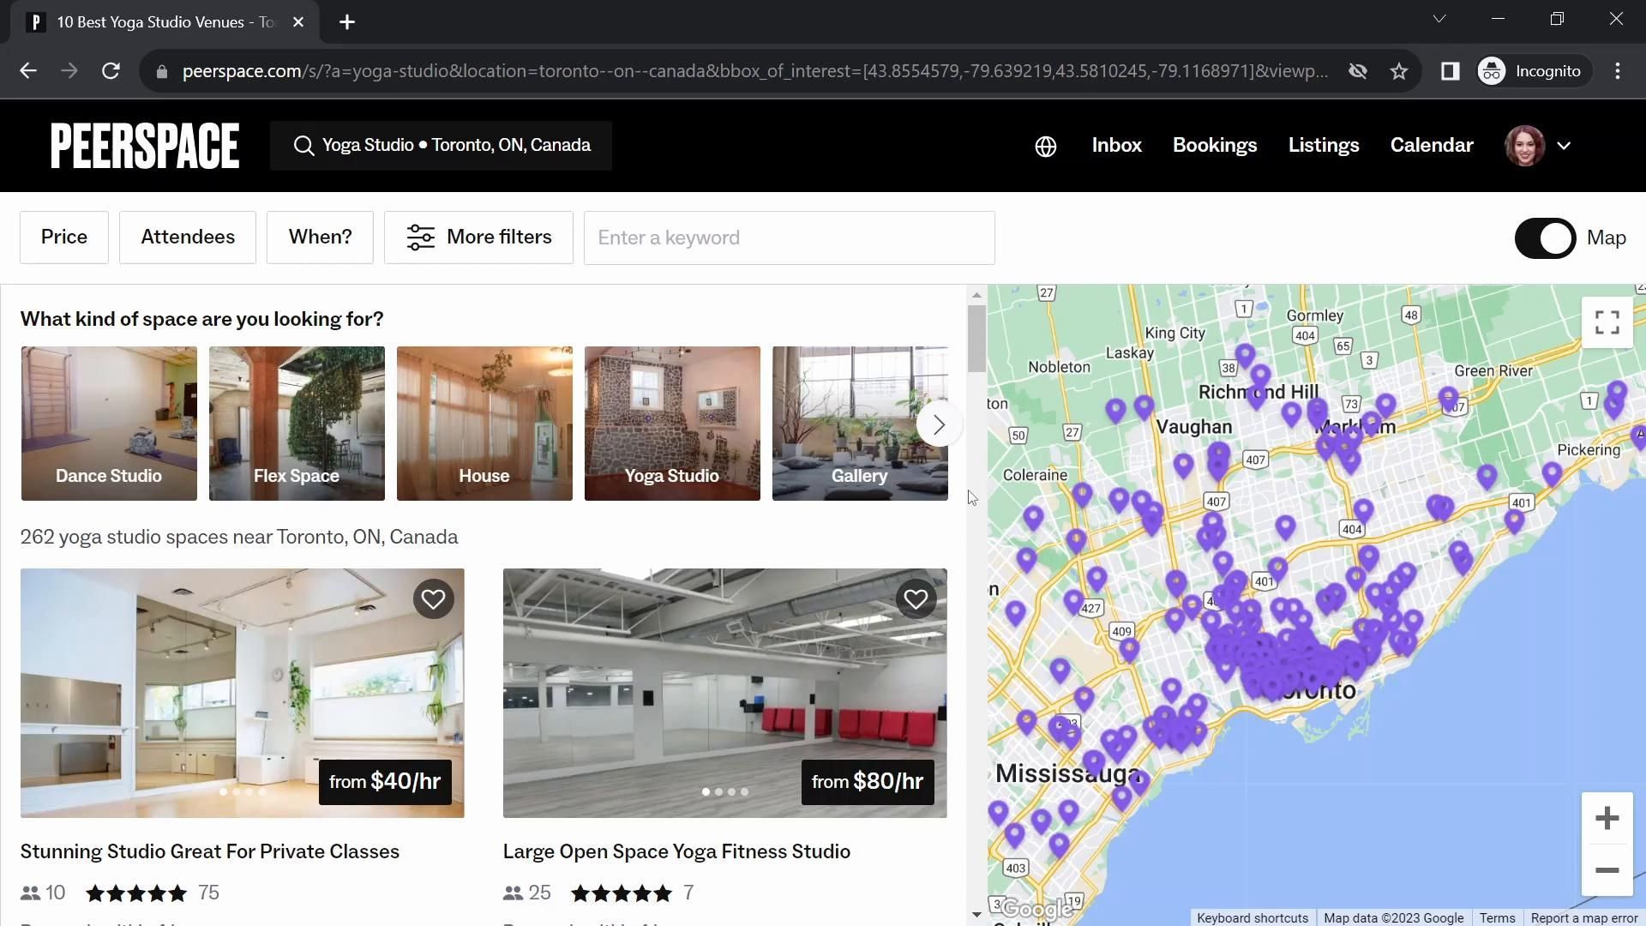Toggle the Map view switch off

[1545, 238]
